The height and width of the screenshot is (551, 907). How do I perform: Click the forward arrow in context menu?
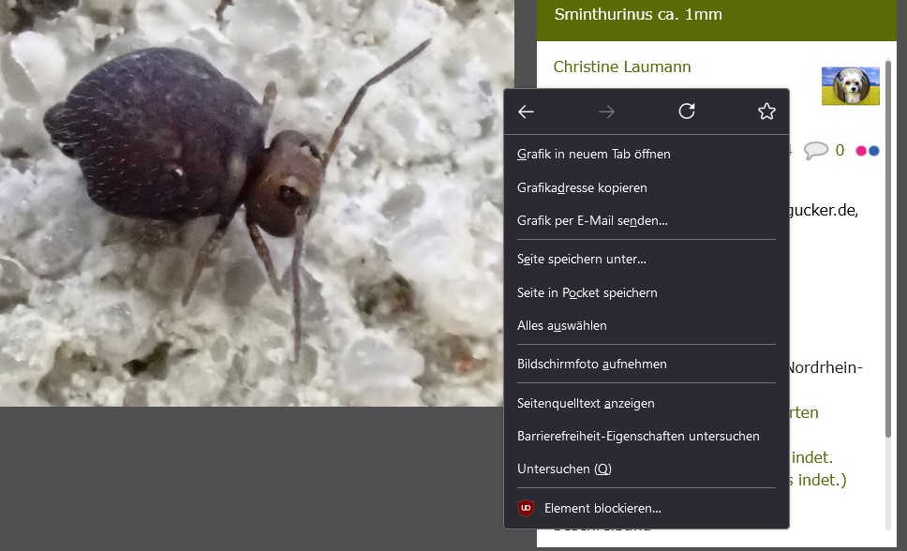(606, 112)
